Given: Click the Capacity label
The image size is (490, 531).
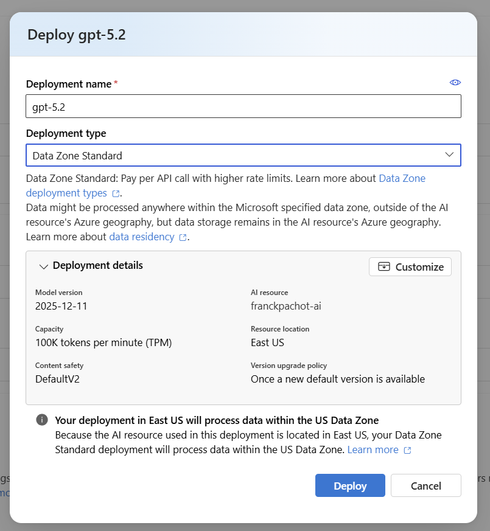Looking at the screenshot, I should [49, 329].
